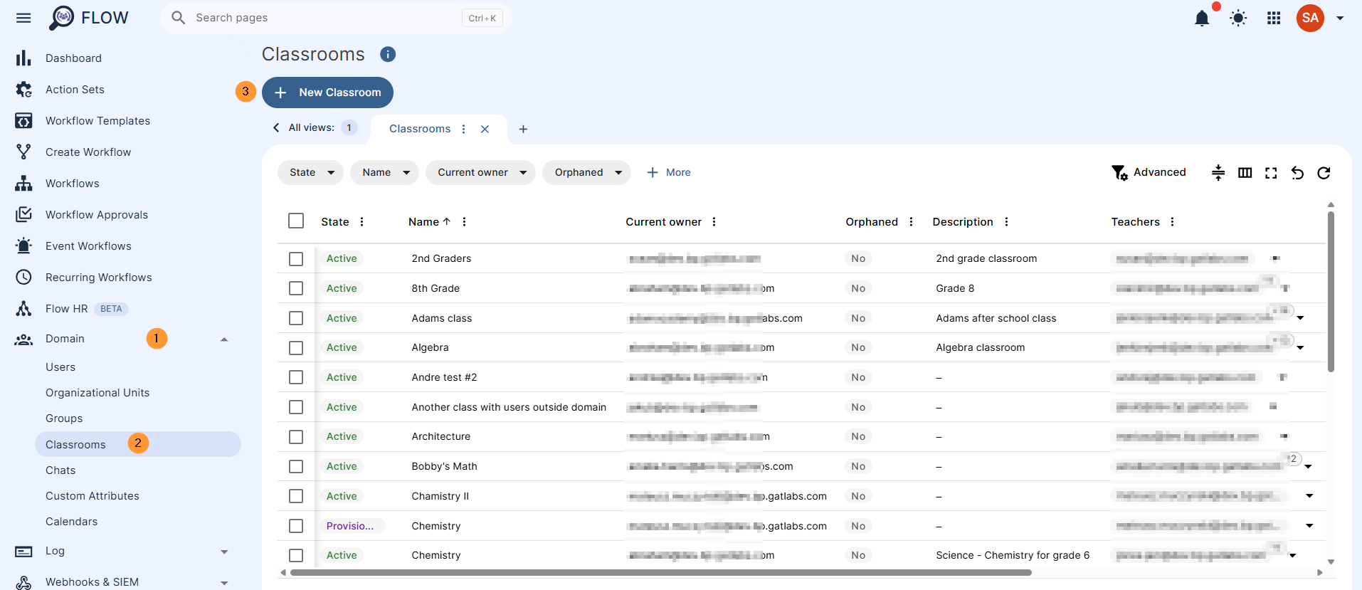This screenshot has height=590, width=1362.
Task: Go to Workflow Templates
Action: 97,121
